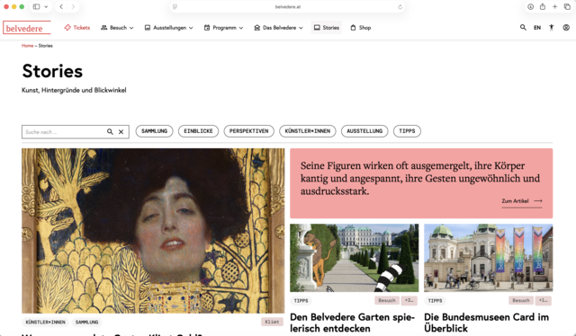This screenshot has width=576, height=336.
Task: Click SAMMLUNG label under the Klimt story
Action: [86, 322]
